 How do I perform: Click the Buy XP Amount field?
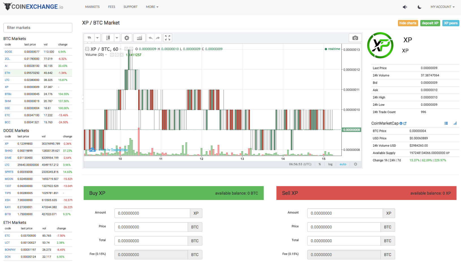pos(152,213)
